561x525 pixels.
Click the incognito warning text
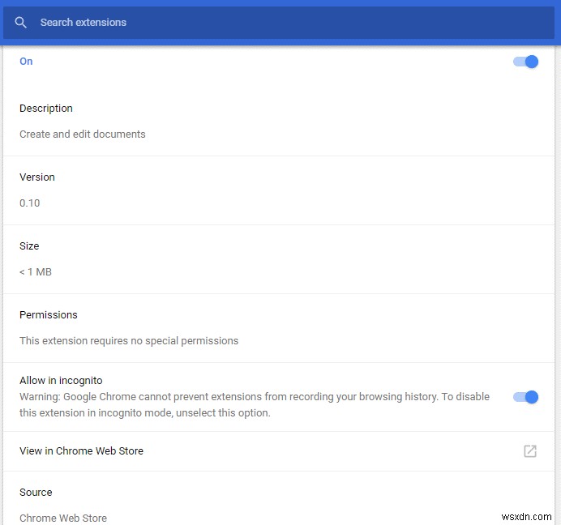[x=255, y=405]
